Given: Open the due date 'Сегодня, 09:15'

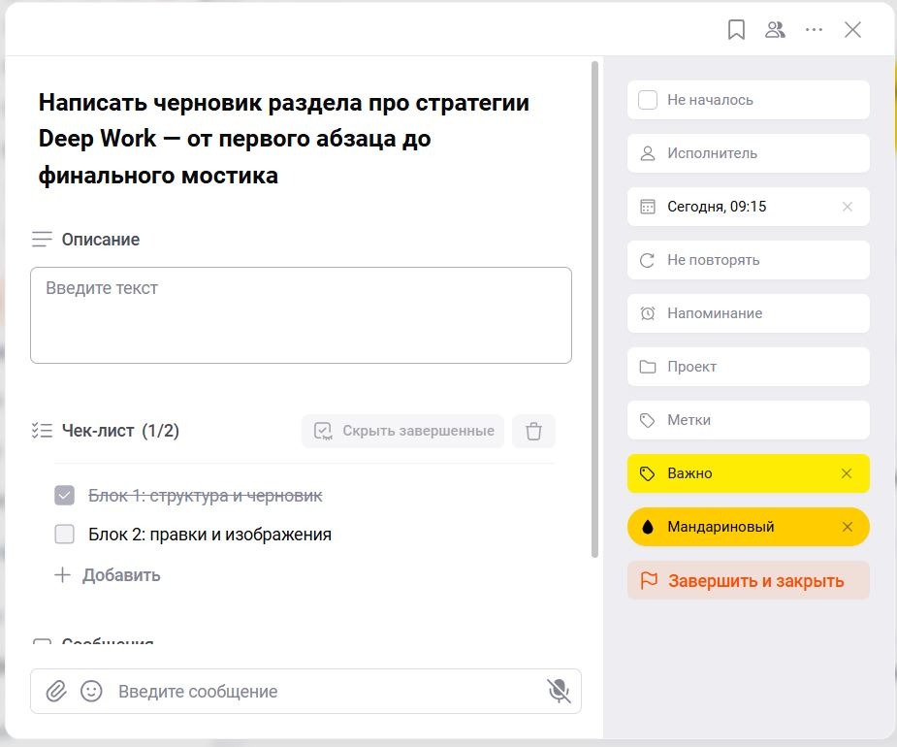Looking at the screenshot, I should click(749, 207).
